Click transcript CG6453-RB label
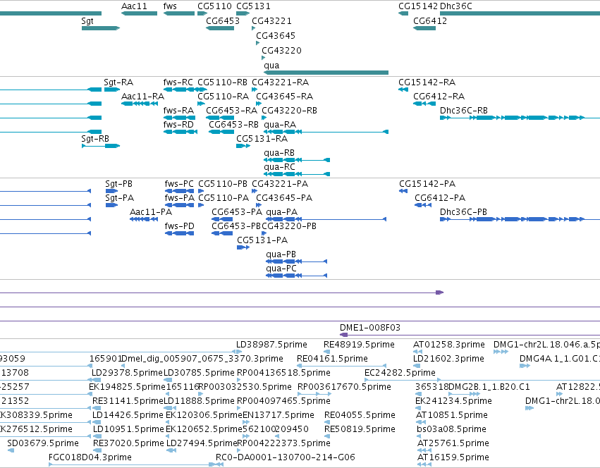Screen dimensions: 600x468 point(233,125)
